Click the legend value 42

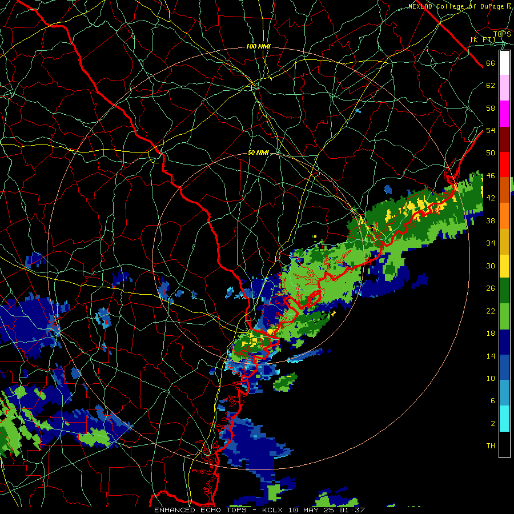click(491, 198)
